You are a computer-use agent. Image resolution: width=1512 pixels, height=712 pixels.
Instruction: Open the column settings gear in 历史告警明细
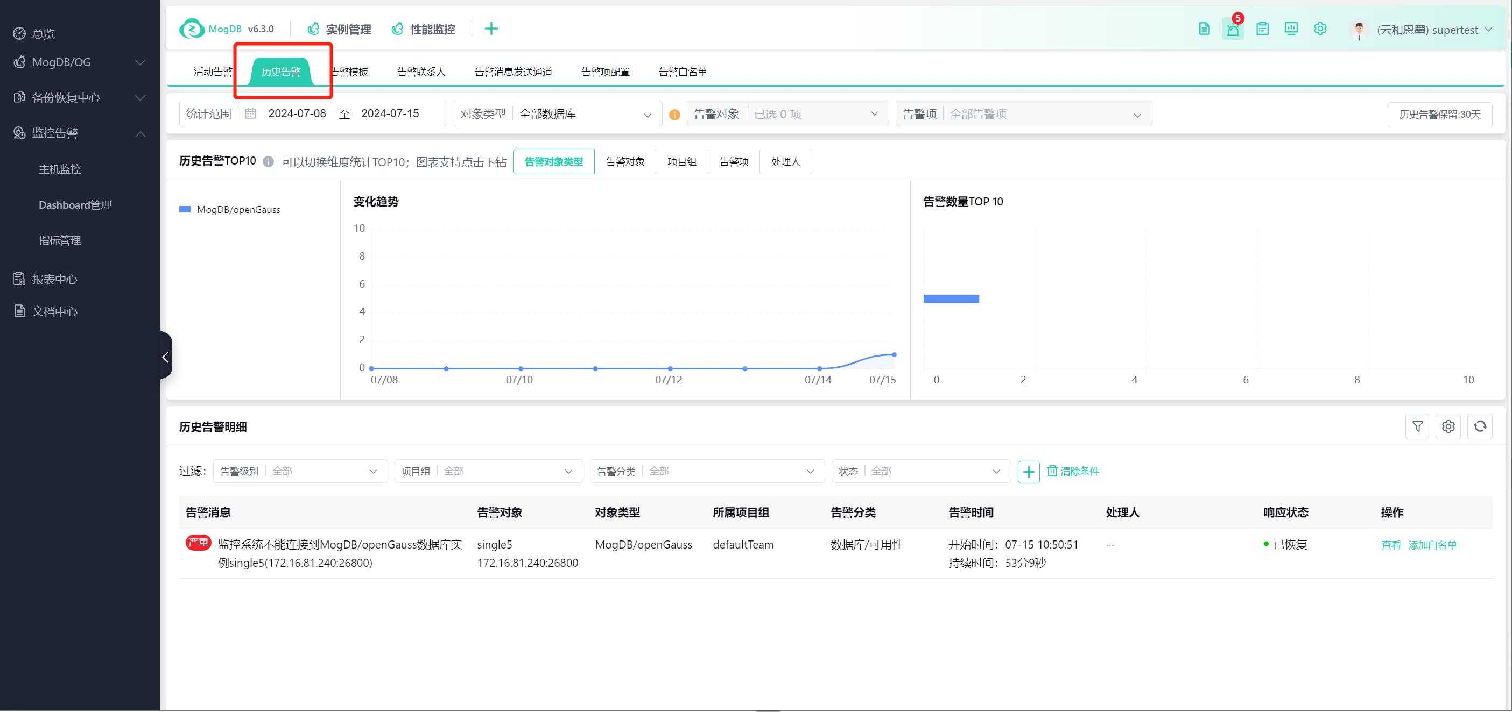1448,426
